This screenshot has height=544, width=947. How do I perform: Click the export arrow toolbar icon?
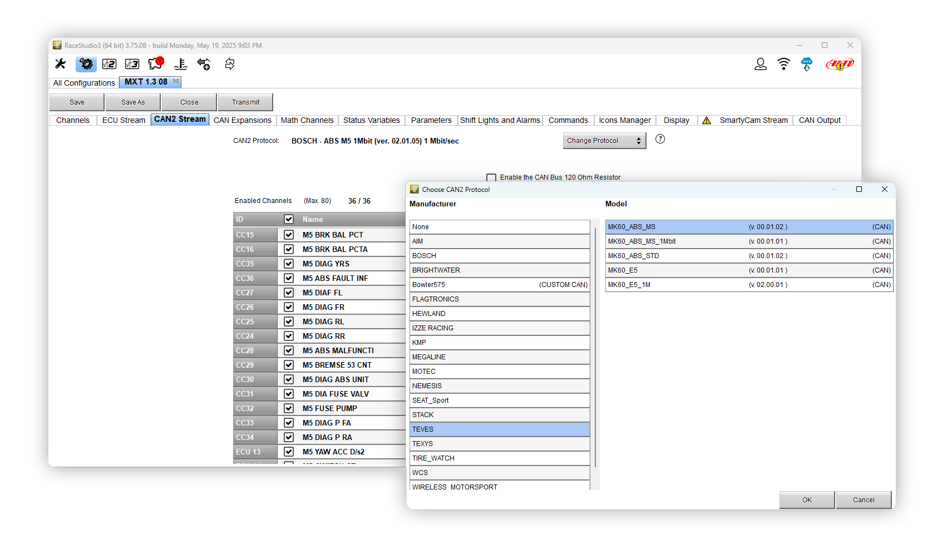click(x=229, y=64)
